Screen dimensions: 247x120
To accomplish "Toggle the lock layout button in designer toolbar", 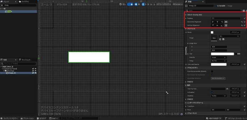I will 132,4.
